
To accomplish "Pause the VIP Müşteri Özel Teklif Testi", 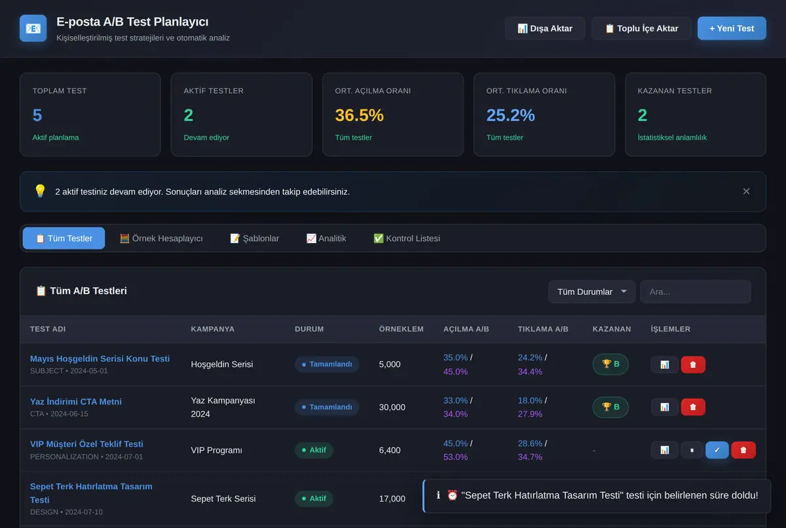I will tap(692, 450).
